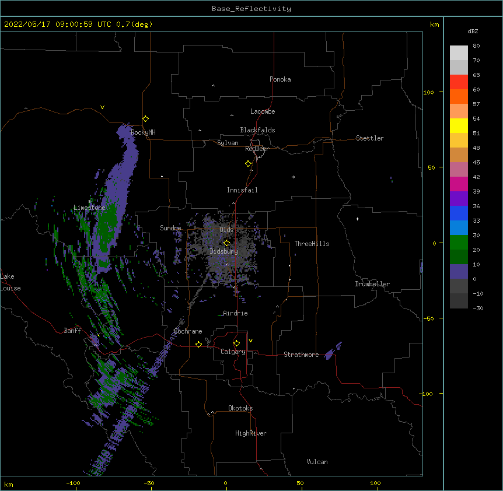The height and width of the screenshot is (491, 503).
Task: Click the yellow V marker northwest of RockyMH
Action: pos(102,107)
